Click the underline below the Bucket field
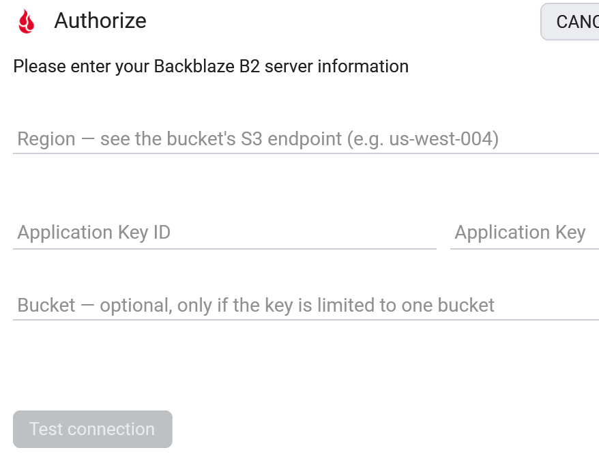Image resolution: width=599 pixels, height=476 pixels. pyautogui.click(x=306, y=320)
